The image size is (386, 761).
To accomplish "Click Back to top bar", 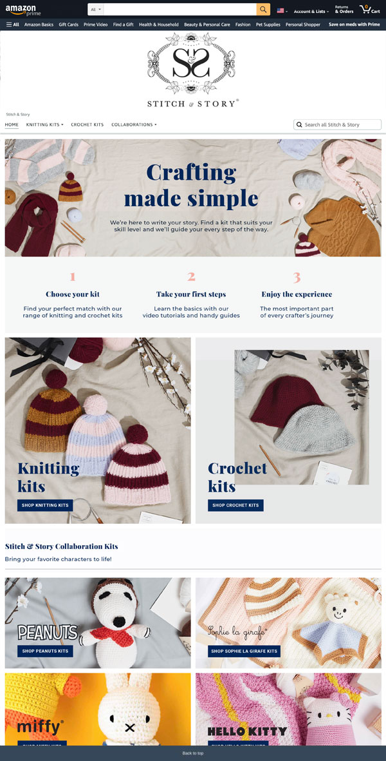I will pyautogui.click(x=193, y=753).
